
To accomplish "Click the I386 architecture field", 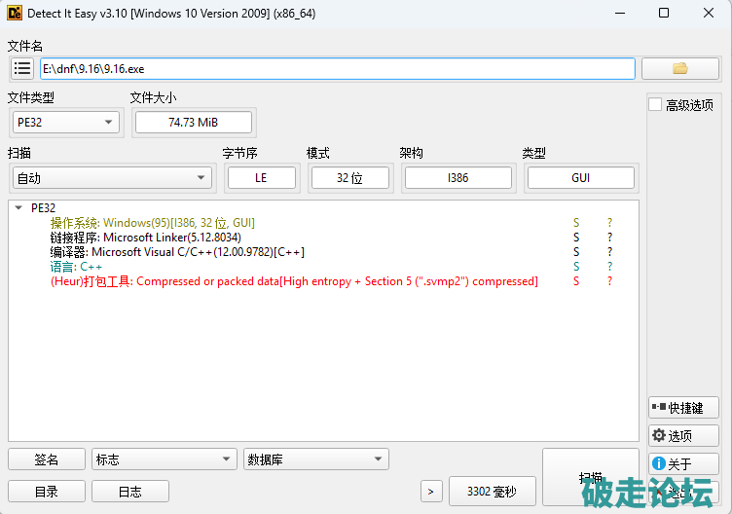I will tap(457, 177).
